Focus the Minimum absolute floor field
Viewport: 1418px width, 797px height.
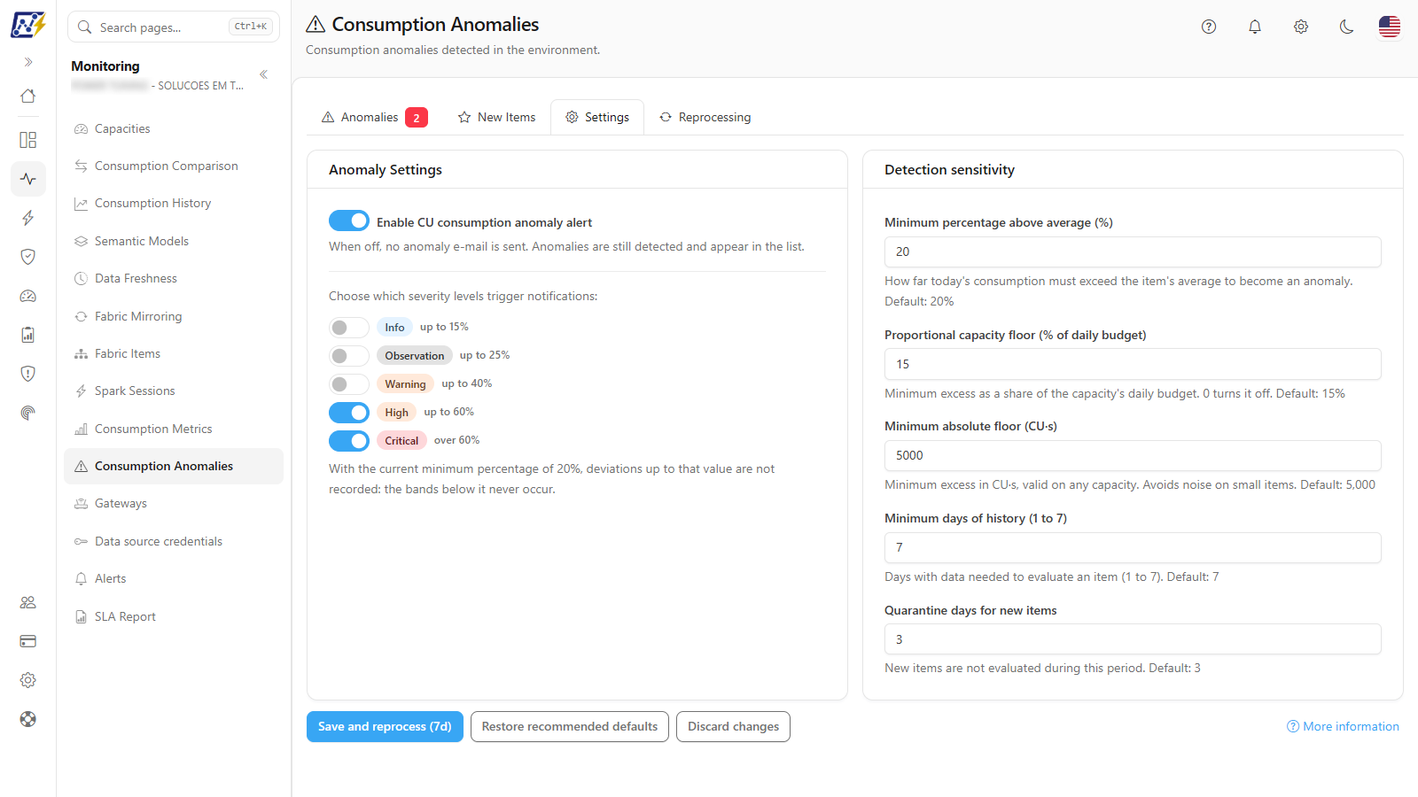(1133, 455)
